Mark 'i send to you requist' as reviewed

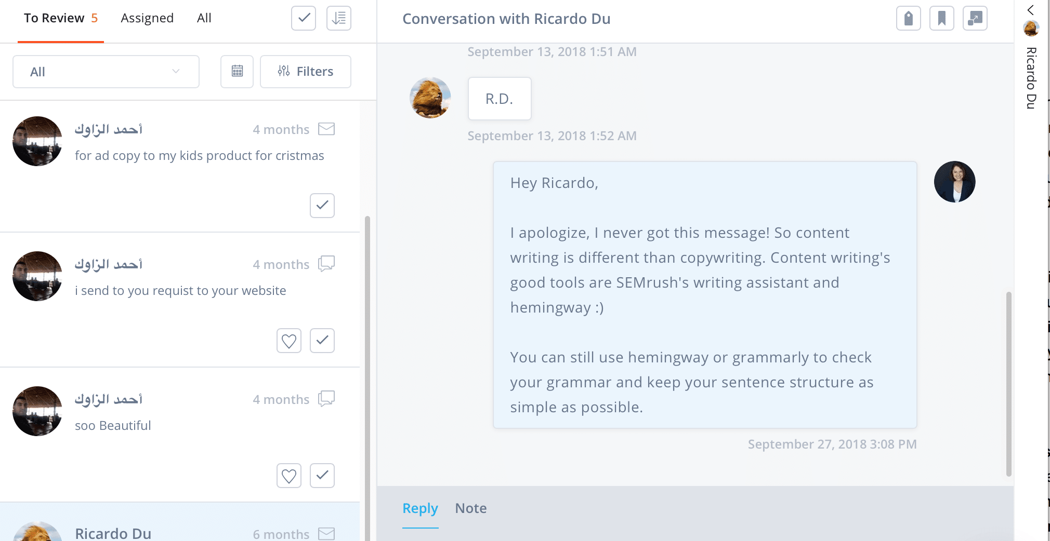tap(322, 341)
